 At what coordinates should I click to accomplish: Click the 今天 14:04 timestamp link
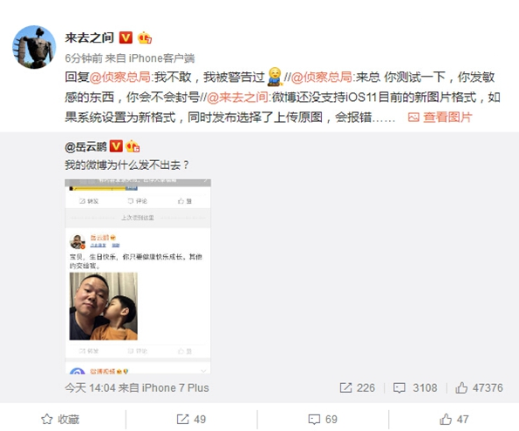[x=90, y=387]
